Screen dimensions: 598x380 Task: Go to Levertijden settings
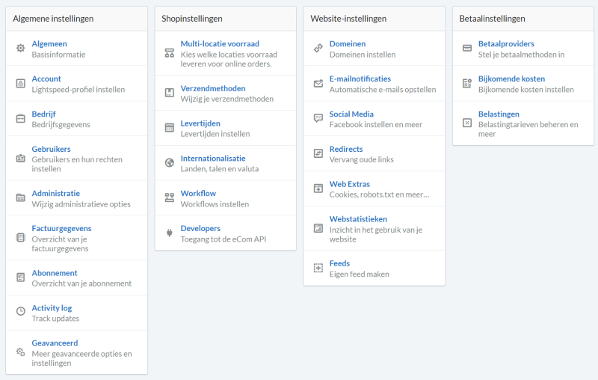point(200,123)
